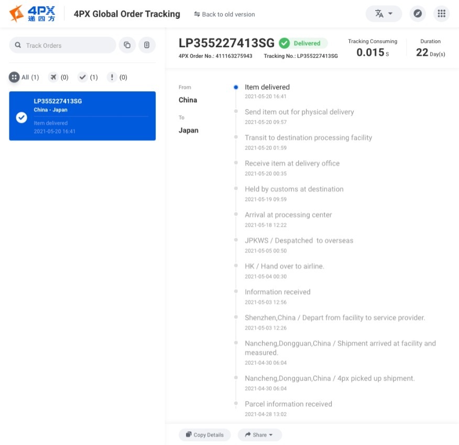Select the in-transit airplane filter (0)
The height and width of the screenshot is (445, 459).
click(59, 77)
